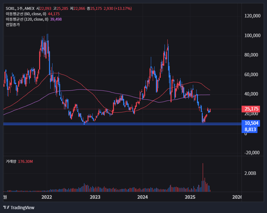This screenshot has width=267, height=213.
Task: Click the 60-period moving average value 44,175
Action: [x=54, y=14]
